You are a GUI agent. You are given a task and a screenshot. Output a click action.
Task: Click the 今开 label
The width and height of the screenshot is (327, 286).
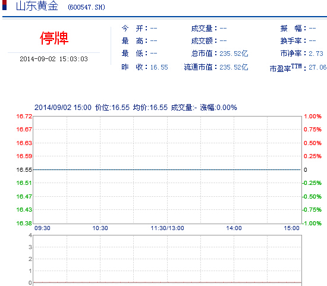pos(134,28)
